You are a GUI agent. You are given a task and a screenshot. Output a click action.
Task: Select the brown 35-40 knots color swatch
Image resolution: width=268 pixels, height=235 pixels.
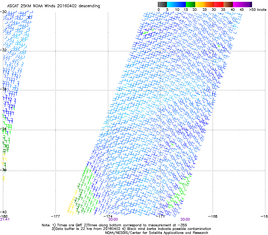coord(228,4)
